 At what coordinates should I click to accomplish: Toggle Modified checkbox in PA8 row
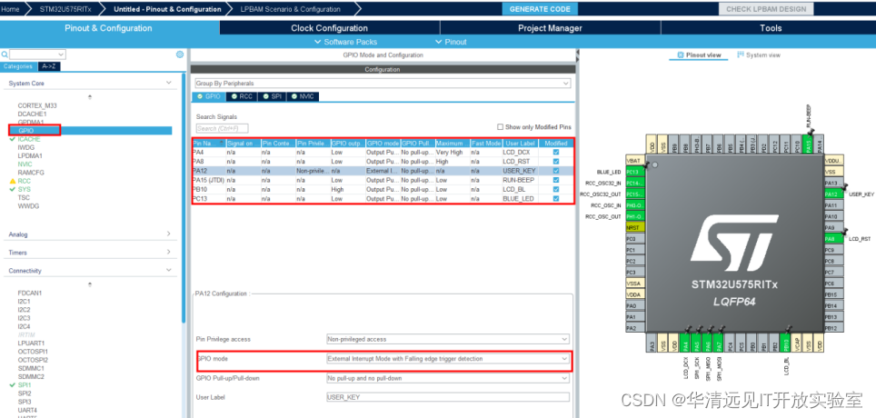556,161
